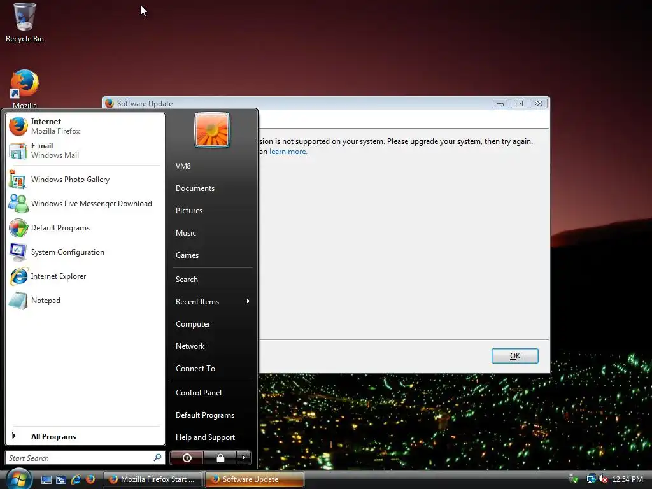Open Network
The width and height of the screenshot is (652, 489).
[x=212, y=346]
